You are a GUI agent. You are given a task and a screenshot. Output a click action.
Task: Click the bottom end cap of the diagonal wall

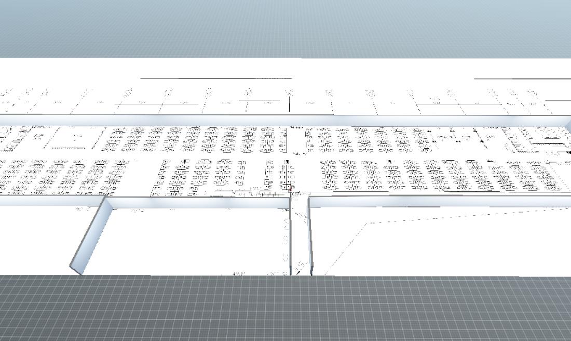point(76,268)
